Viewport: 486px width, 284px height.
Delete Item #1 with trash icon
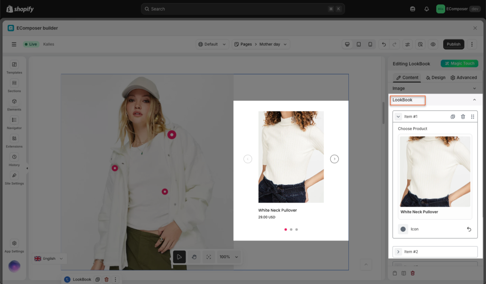[463, 117]
